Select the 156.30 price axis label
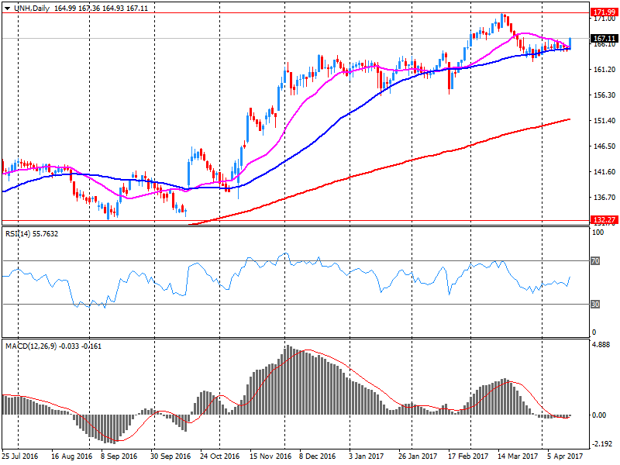620x465 pixels. point(604,95)
